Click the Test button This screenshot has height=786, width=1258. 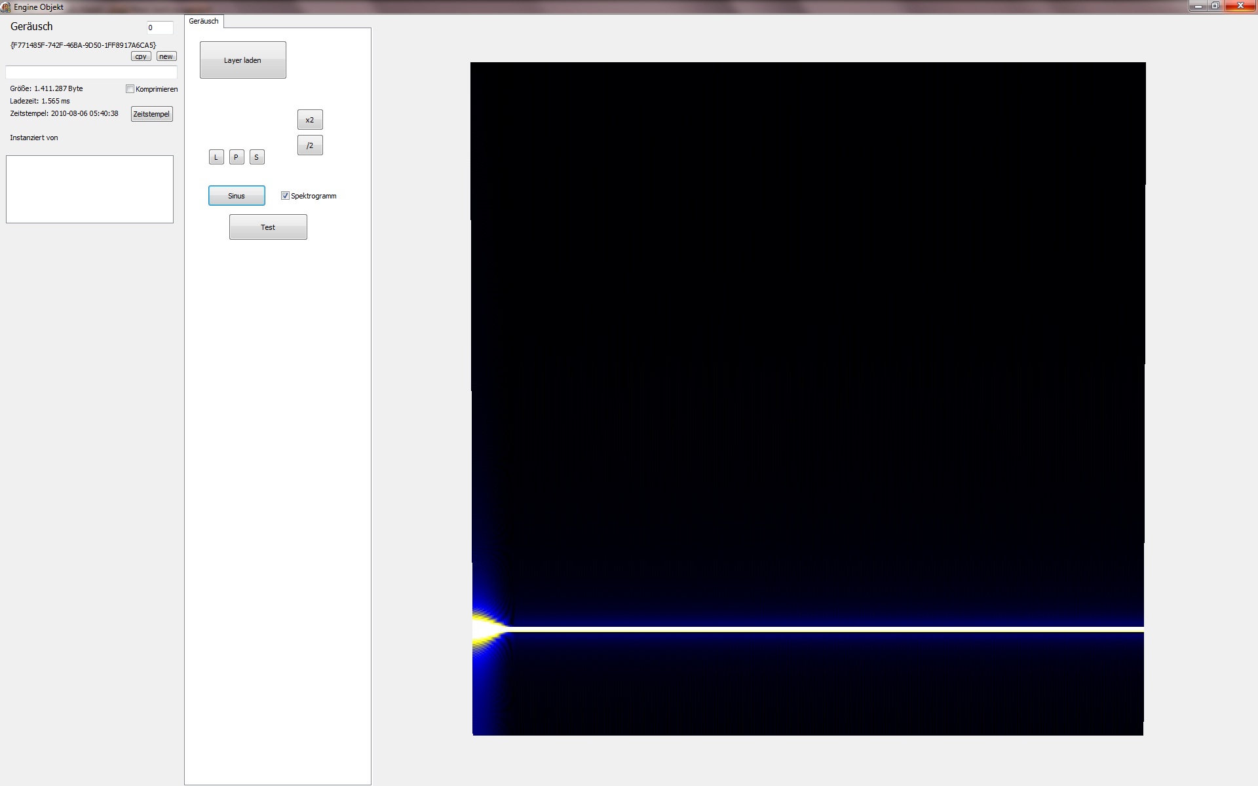pyautogui.click(x=268, y=227)
